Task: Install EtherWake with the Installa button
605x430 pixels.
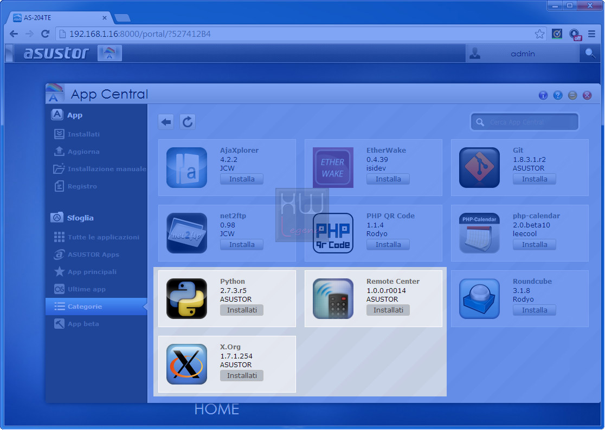Action: click(x=388, y=179)
